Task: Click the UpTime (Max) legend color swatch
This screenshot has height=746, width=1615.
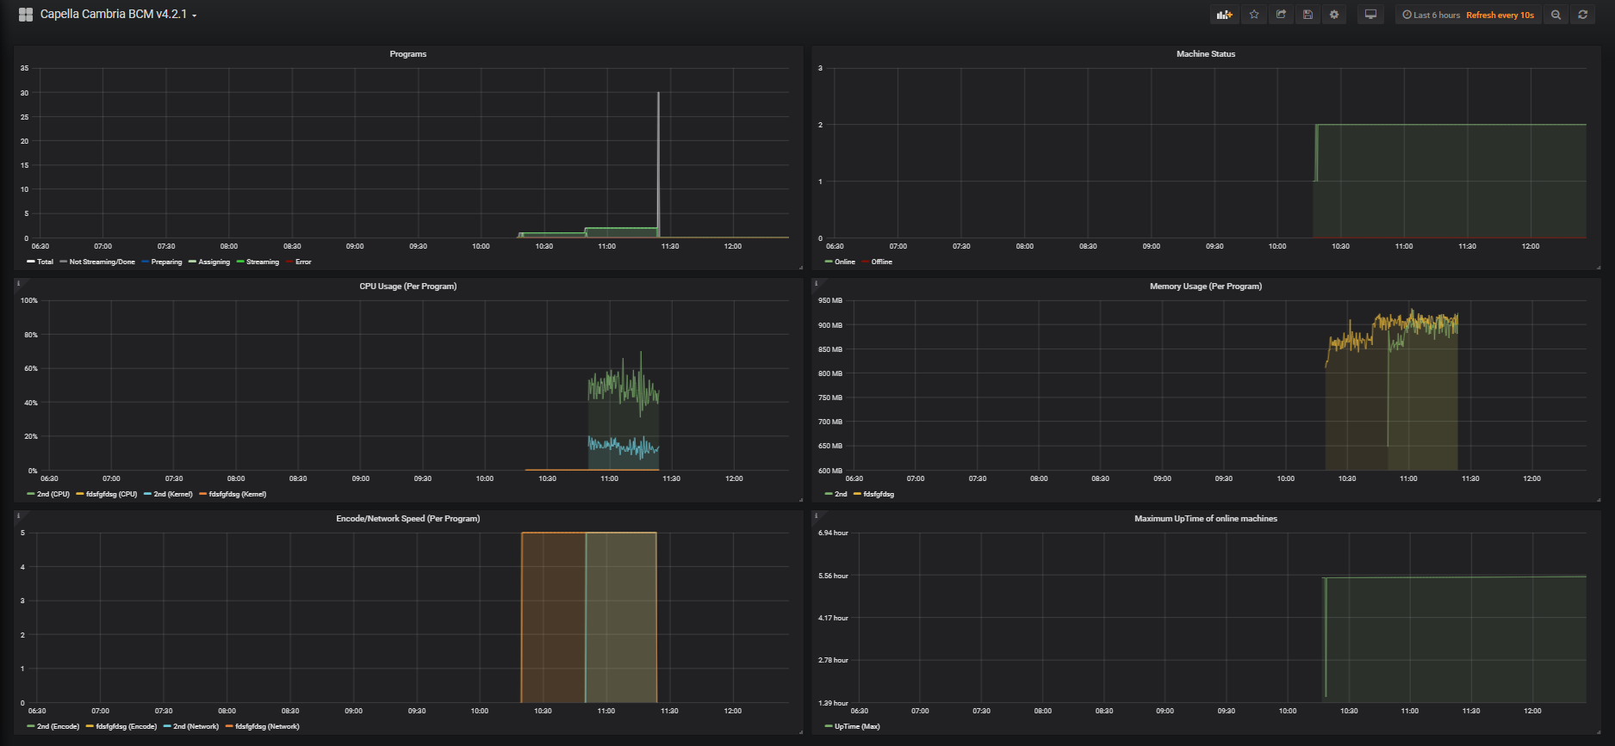Action: click(x=829, y=726)
